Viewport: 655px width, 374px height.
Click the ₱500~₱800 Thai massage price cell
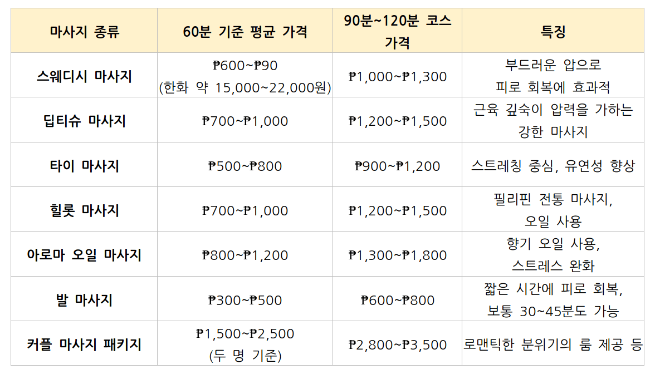[245, 166]
